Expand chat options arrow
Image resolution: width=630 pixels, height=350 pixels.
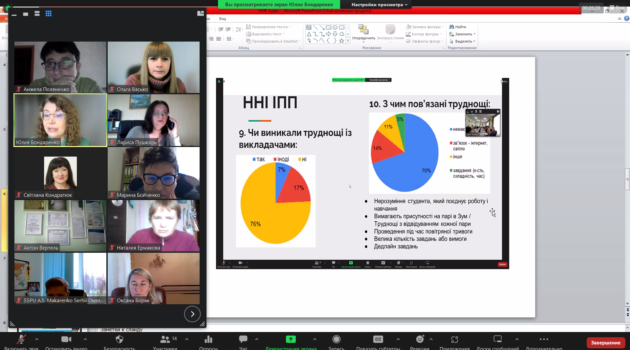(257, 339)
